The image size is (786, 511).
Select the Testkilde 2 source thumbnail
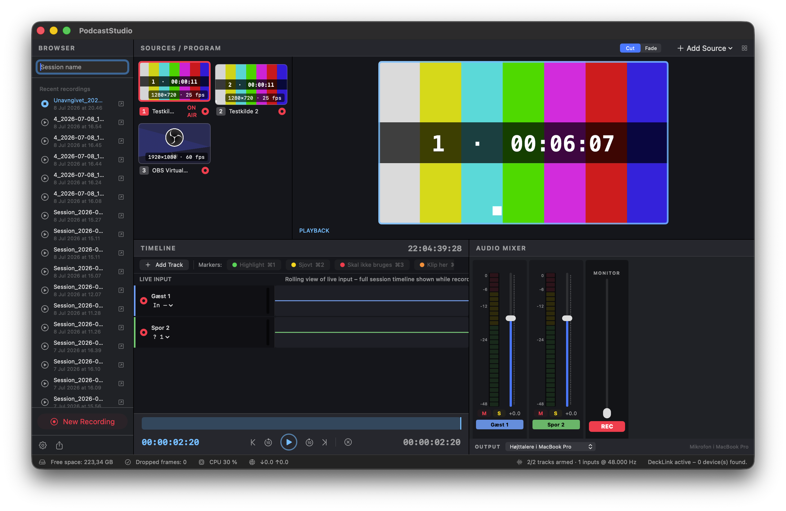251,85
